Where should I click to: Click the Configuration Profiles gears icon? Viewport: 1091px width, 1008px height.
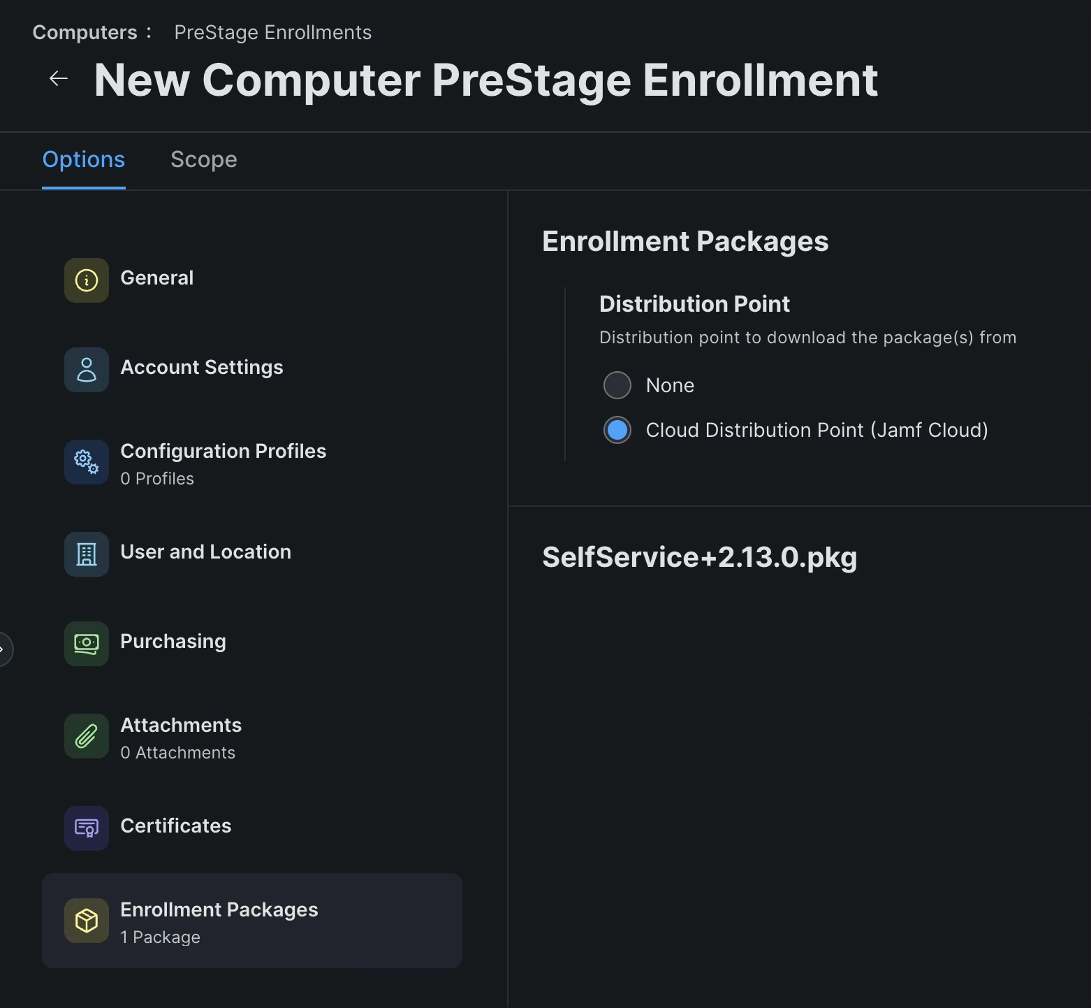tap(87, 462)
